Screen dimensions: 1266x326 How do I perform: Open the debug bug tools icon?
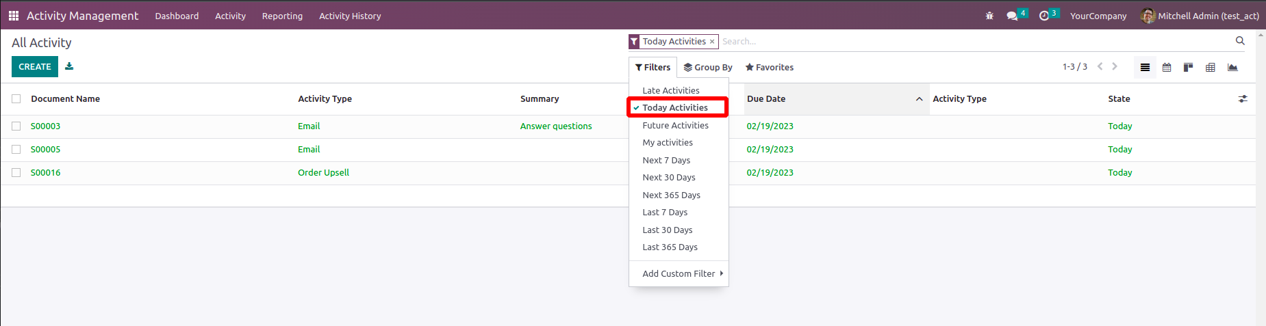click(989, 16)
